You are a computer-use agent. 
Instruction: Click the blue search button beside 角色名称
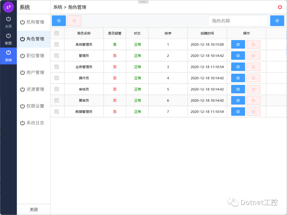pyautogui.click(x=277, y=20)
